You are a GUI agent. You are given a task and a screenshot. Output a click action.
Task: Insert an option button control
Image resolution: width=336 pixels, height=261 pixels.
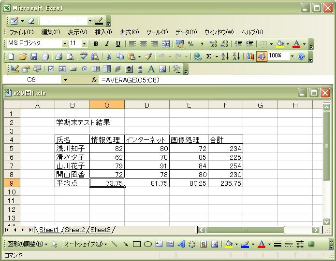85,69
